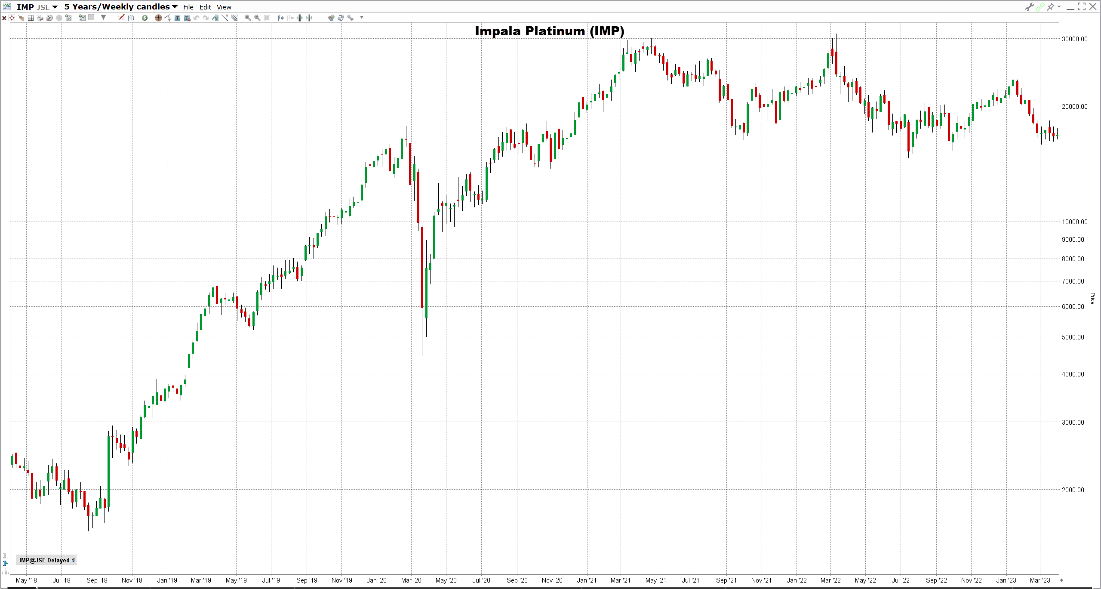Click the redo arrow
Viewport: 1101px width, 589px height.
(x=206, y=18)
